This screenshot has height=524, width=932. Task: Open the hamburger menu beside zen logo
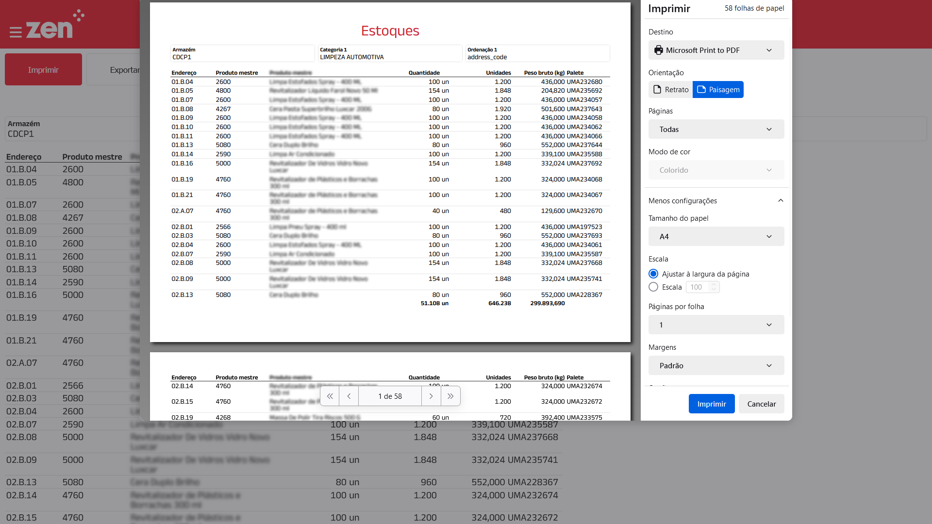pyautogui.click(x=16, y=33)
